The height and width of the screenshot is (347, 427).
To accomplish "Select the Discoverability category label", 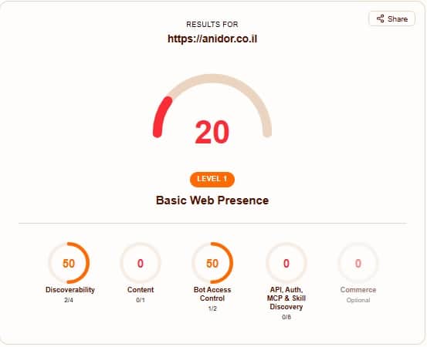I will tap(70, 290).
